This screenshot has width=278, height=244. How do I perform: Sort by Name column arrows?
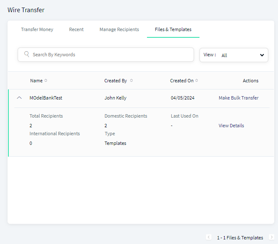pos(46,81)
